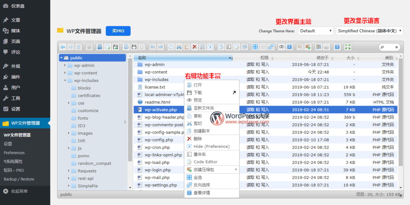The image size is (410, 205).
Task: Select the random_compat folder in tree
Action: coord(94,163)
